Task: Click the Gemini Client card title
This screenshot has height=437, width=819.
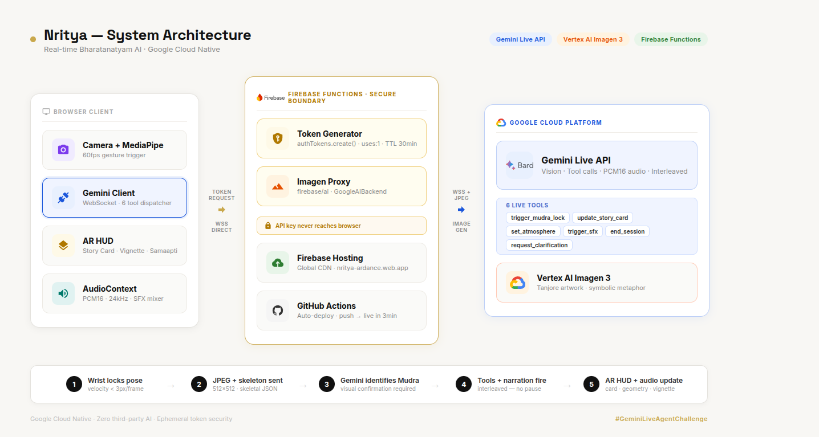Action: pos(109,193)
